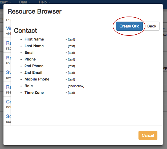The width and height of the screenshot is (167, 149).
Task: Click the Contact heading
Action: 26,31
